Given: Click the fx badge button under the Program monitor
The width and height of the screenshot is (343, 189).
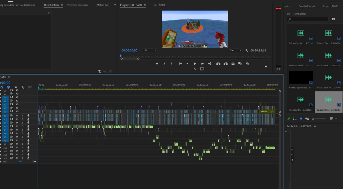Looking at the screenshot, I should (x=195, y=69).
